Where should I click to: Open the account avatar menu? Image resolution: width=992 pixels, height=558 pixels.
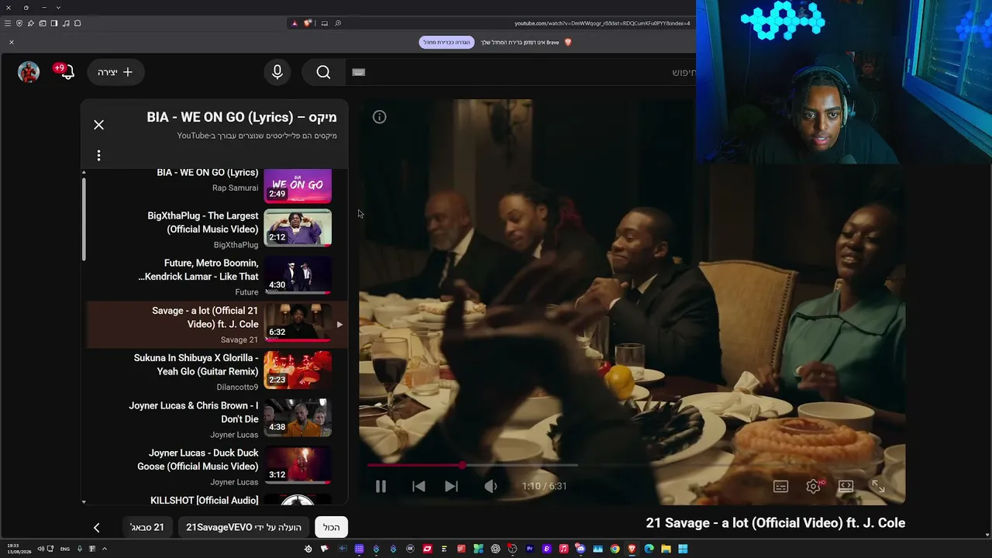tap(29, 72)
